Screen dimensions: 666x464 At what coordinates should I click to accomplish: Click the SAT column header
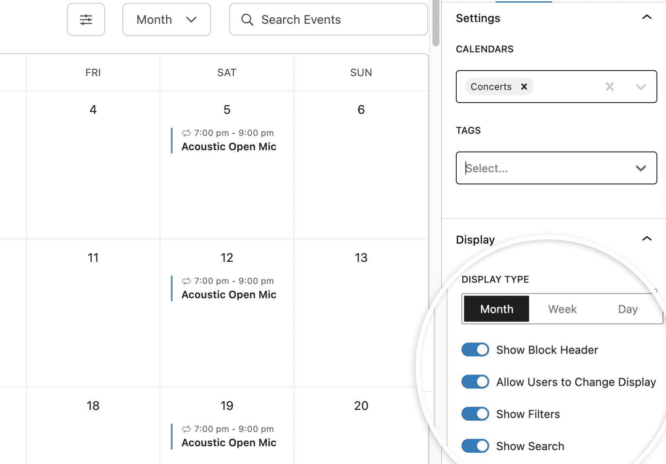click(227, 72)
